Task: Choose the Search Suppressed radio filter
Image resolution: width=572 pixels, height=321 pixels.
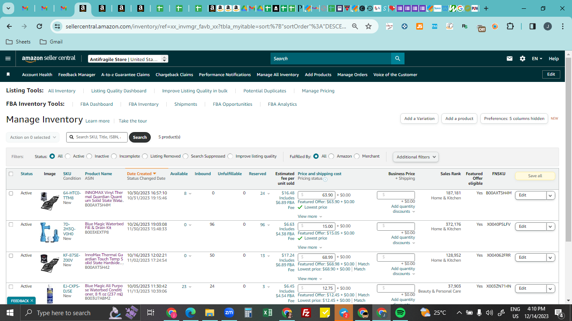Action: (186, 156)
